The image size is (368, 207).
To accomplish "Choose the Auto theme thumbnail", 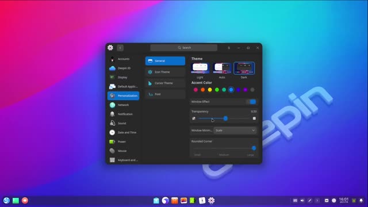I will coord(222,68).
